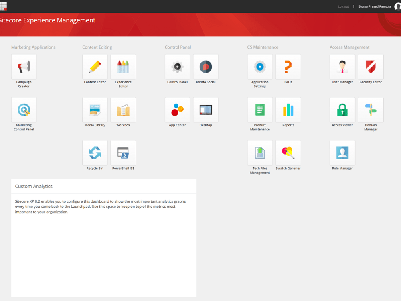Open the App Center
Image resolution: width=401 pixels, height=301 pixels.
(178, 110)
